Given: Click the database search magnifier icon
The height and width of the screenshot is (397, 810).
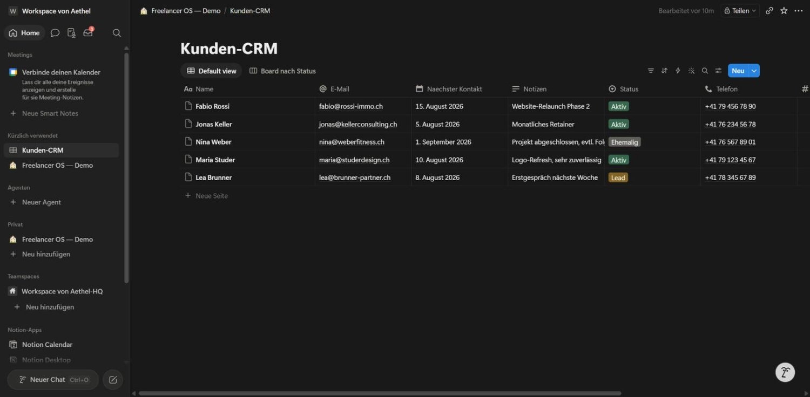Looking at the screenshot, I should tap(705, 71).
